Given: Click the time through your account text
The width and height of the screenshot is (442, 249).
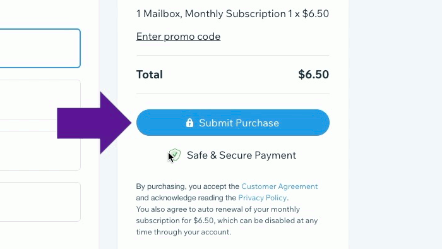Looking at the screenshot, I should (184, 232).
